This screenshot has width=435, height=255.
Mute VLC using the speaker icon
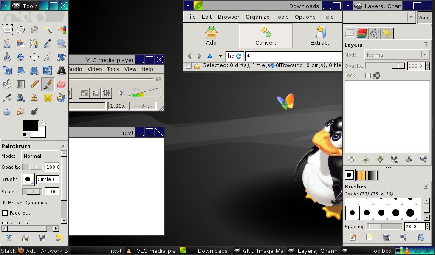click(121, 93)
